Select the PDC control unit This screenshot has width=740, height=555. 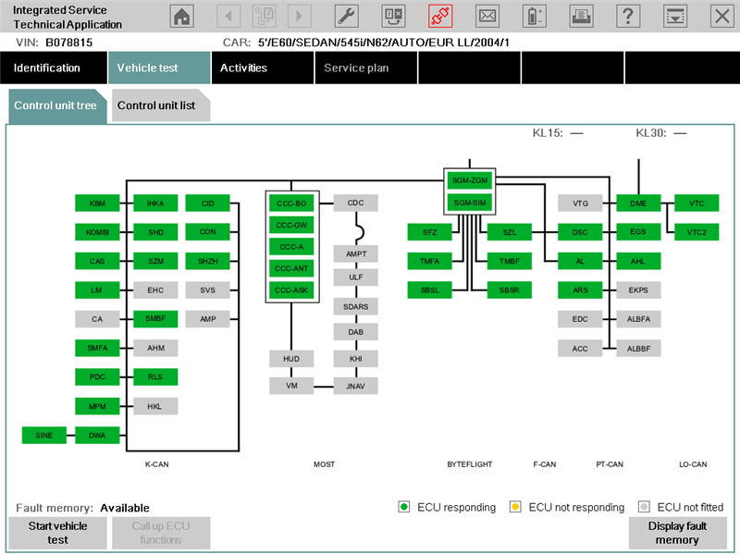click(97, 376)
